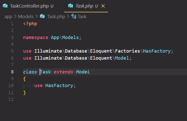
Task: Place cursor on Model after extends
Action: tap(83, 72)
